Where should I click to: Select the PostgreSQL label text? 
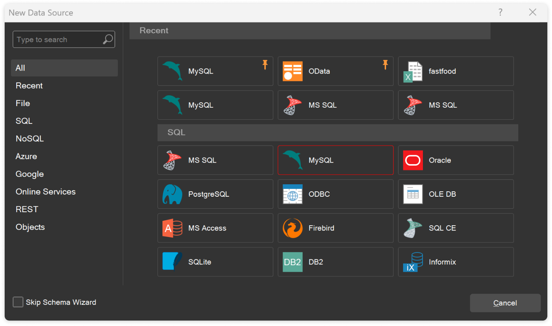209,194
